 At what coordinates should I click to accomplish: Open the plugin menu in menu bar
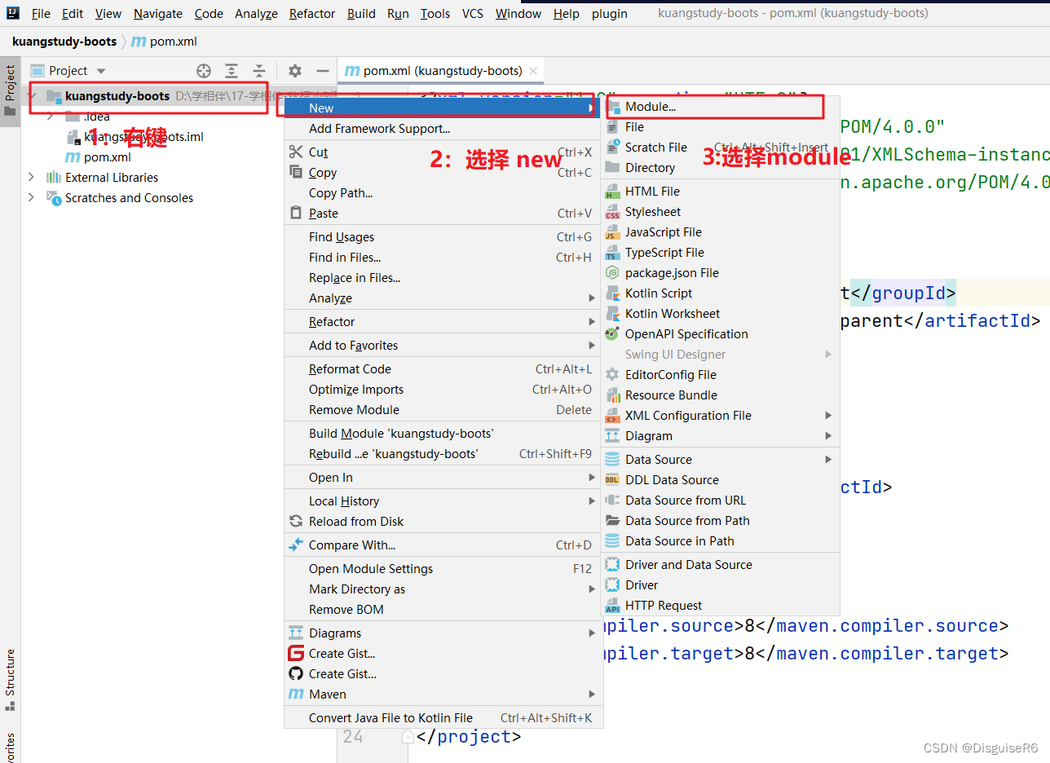609,13
